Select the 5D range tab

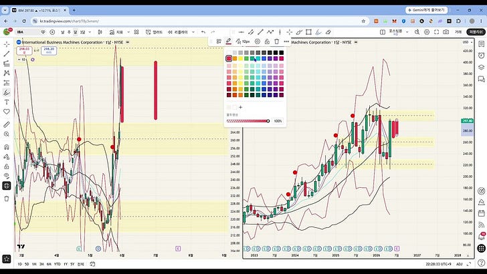point(27,264)
